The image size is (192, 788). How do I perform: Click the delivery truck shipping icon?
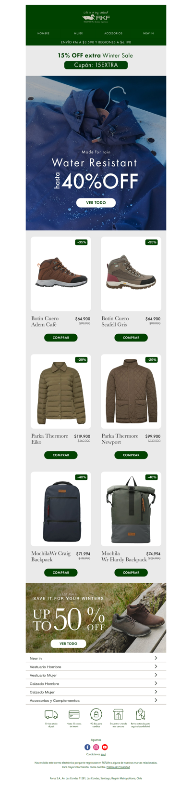[x=51, y=715]
